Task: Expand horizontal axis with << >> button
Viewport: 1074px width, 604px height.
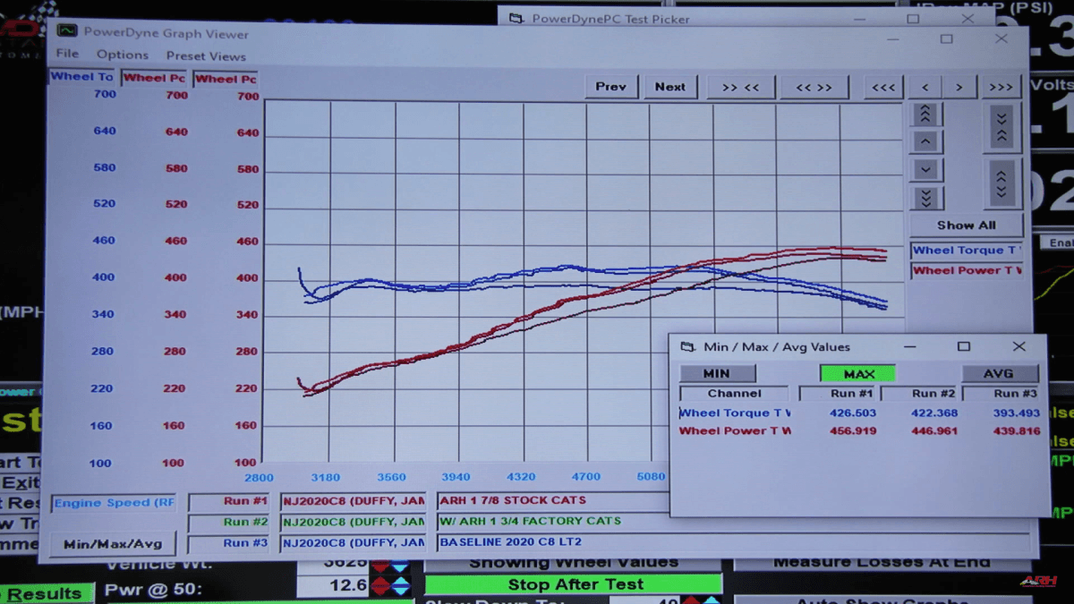Action: (x=814, y=87)
